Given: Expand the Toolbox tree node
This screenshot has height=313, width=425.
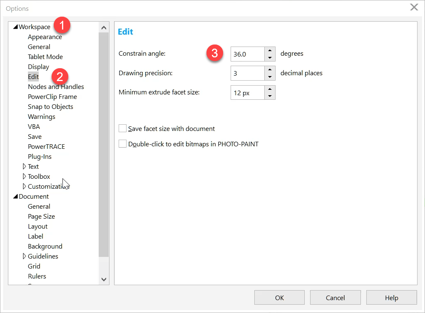Looking at the screenshot, I should point(25,176).
